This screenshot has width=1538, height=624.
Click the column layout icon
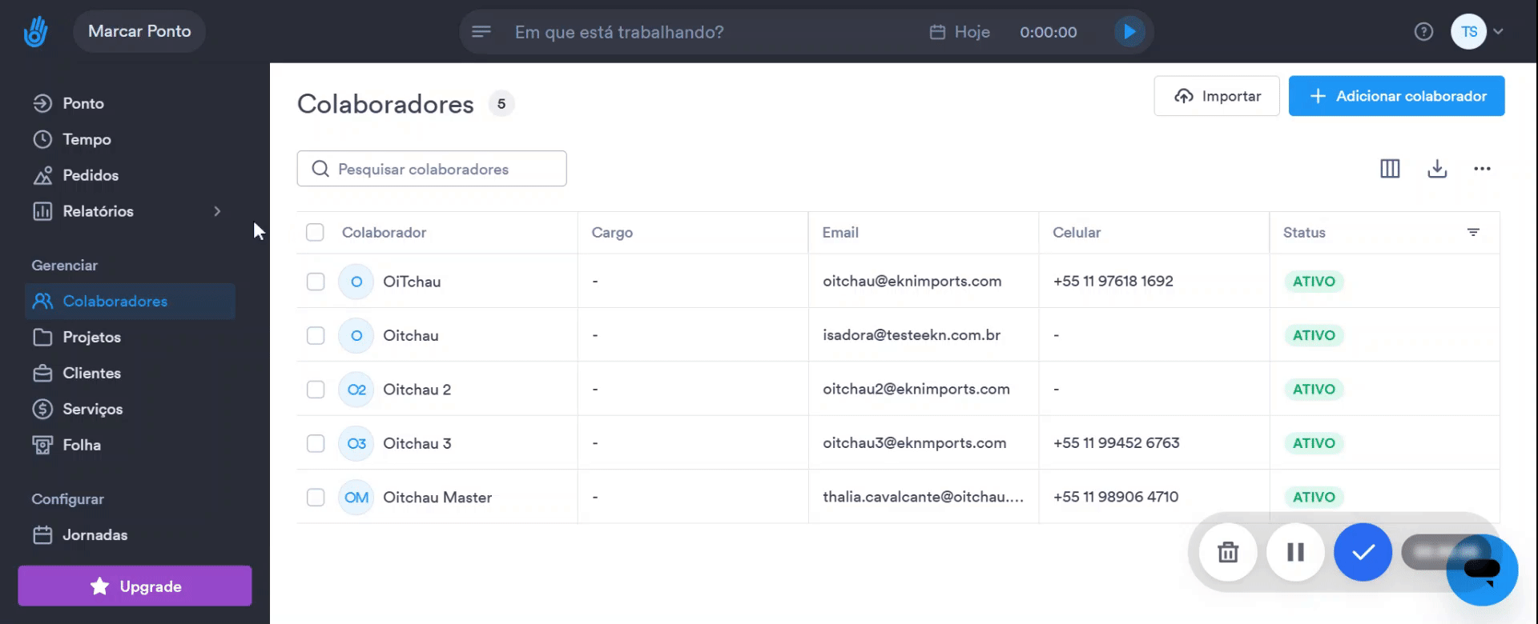coord(1390,169)
